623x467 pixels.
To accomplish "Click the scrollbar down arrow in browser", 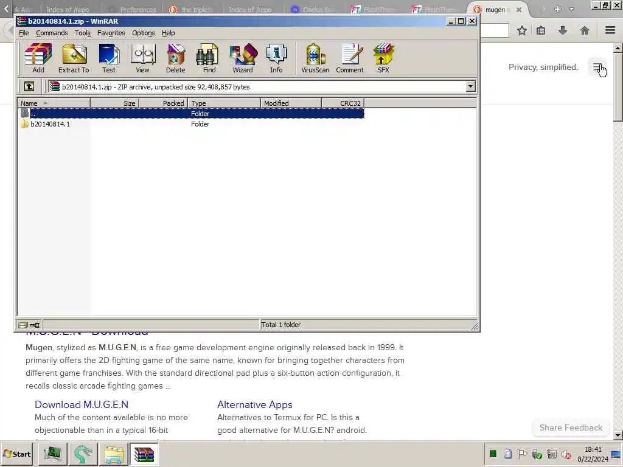I will tap(618, 435).
